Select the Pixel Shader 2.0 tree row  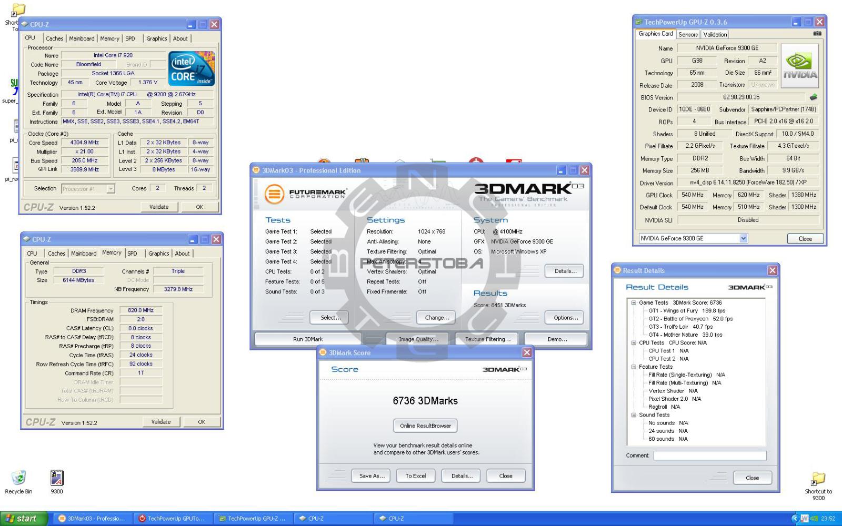(x=675, y=399)
